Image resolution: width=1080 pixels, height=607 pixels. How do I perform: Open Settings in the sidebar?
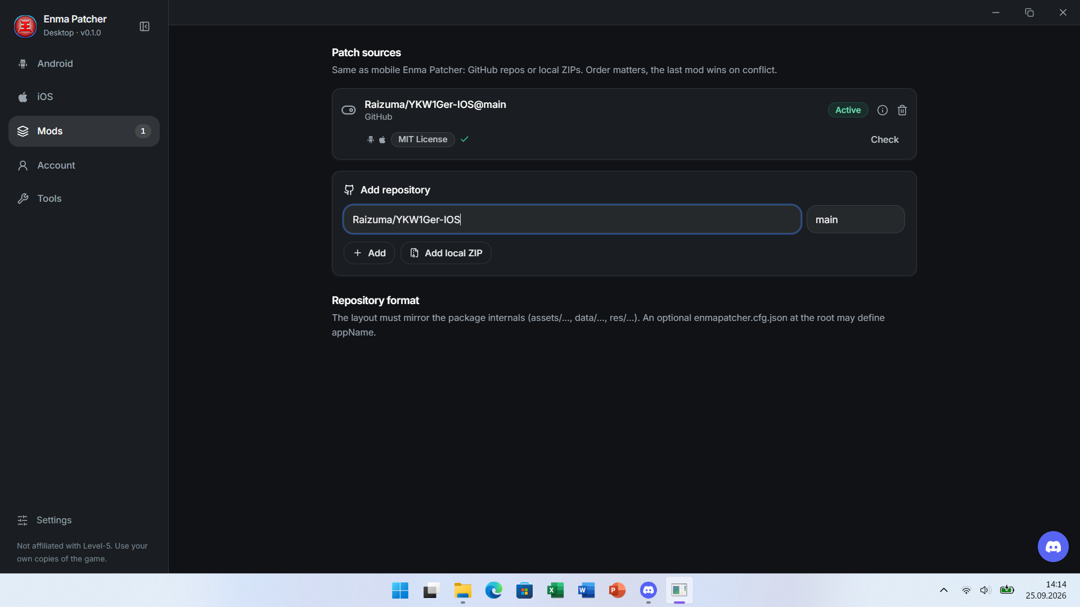click(x=84, y=520)
